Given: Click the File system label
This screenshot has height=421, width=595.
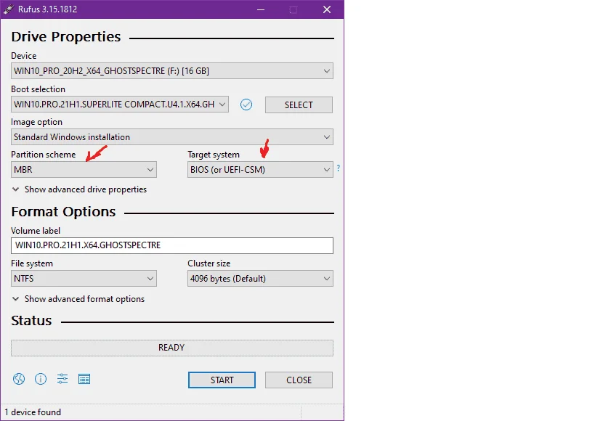Looking at the screenshot, I should coord(32,263).
